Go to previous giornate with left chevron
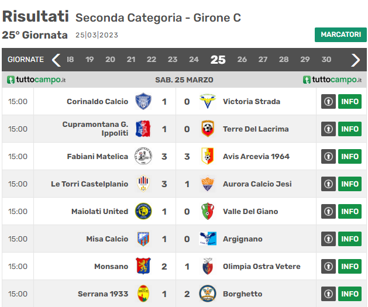Screen dimensions: 368x307 tap(56, 60)
